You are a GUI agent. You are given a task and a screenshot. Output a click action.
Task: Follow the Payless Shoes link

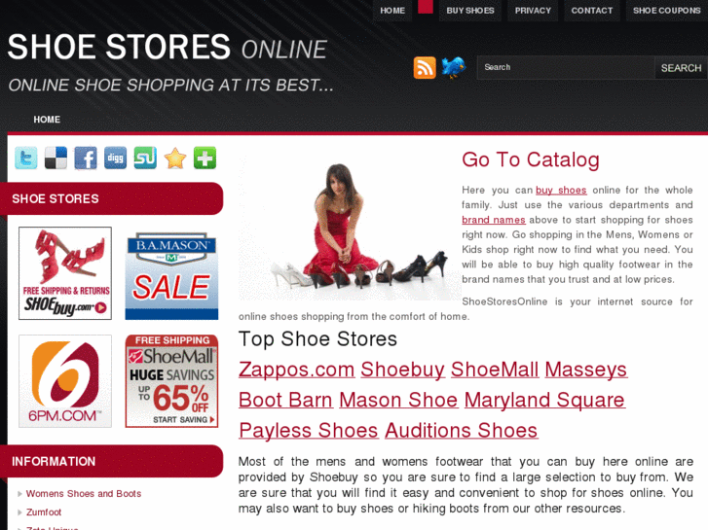click(309, 430)
